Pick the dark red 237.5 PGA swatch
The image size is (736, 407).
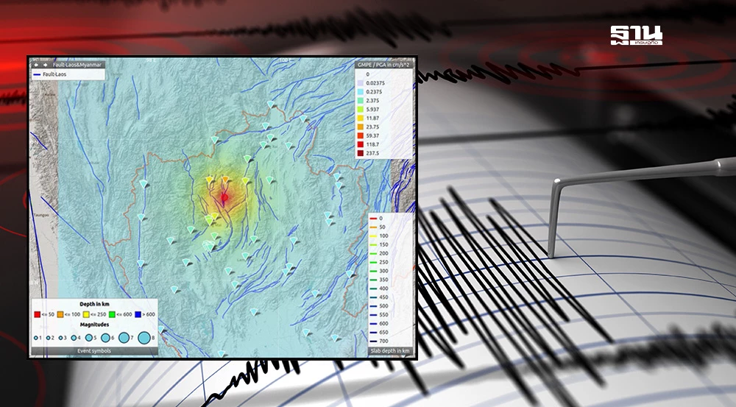point(362,153)
